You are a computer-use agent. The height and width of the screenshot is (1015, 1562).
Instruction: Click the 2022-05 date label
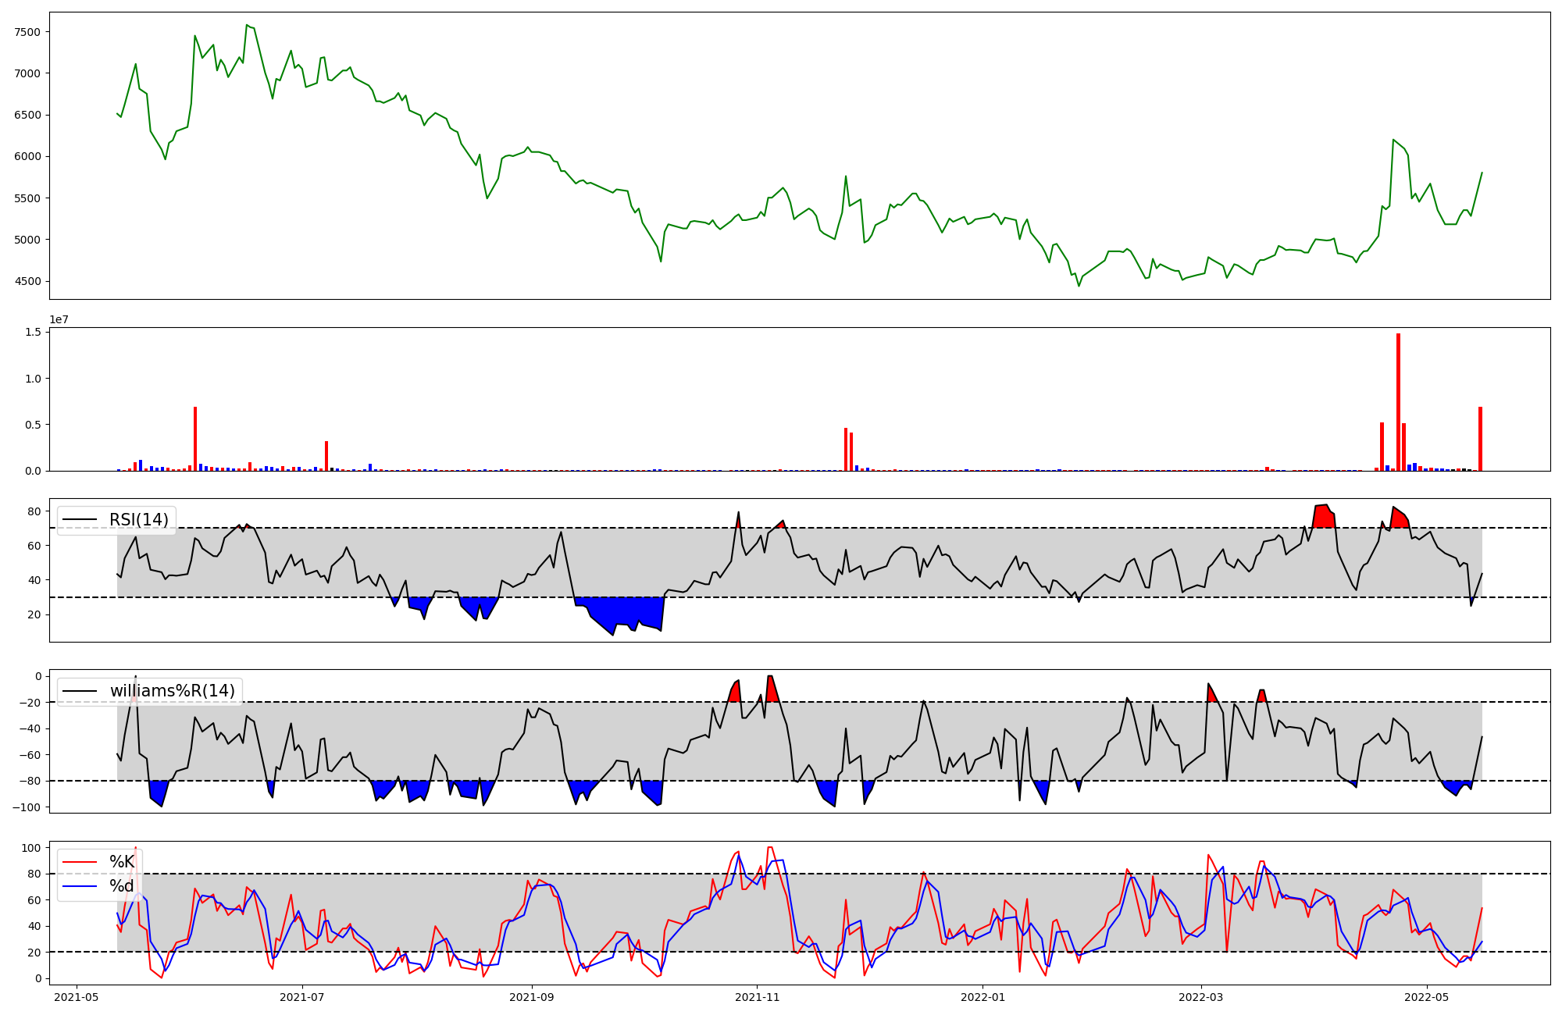coord(1427,997)
